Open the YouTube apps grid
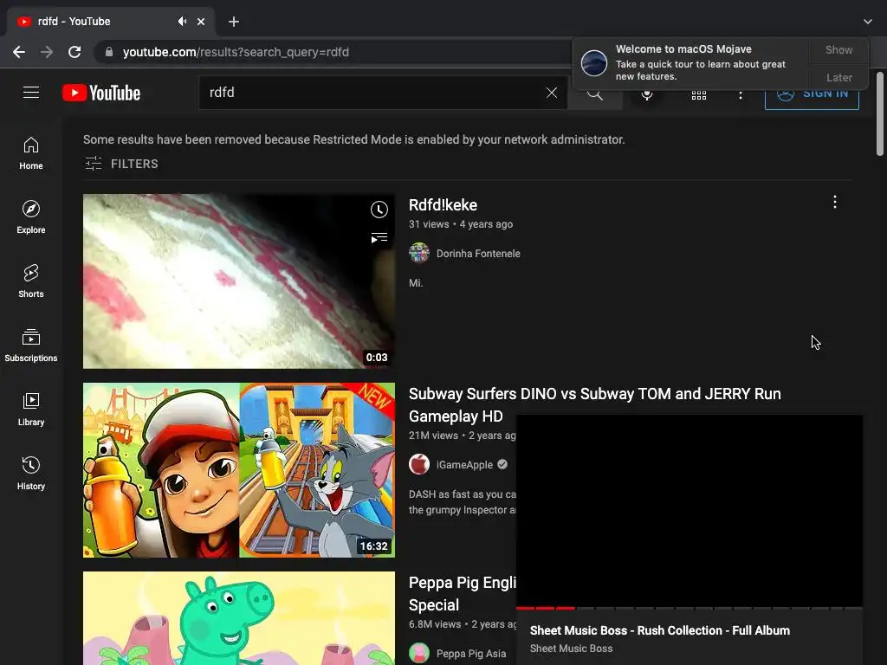 pyautogui.click(x=699, y=95)
